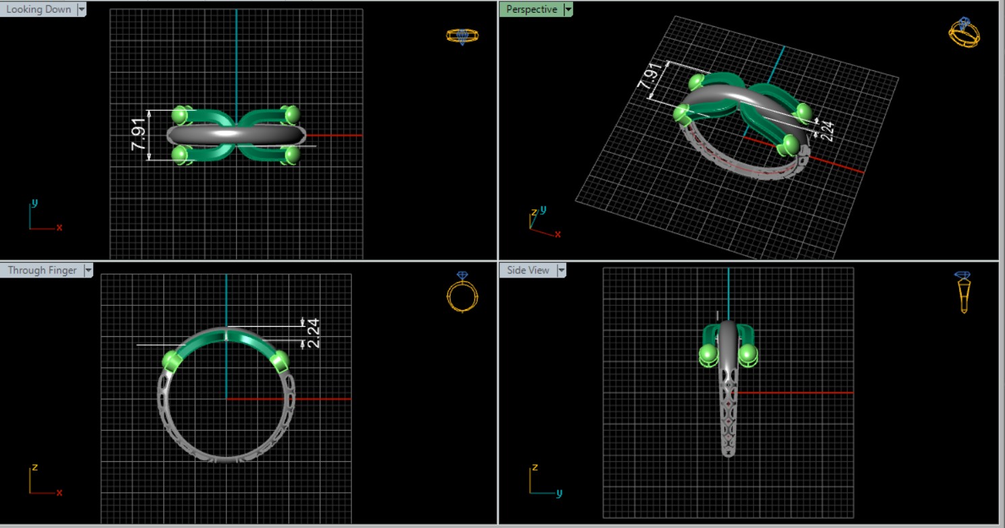This screenshot has width=1005, height=528.
Task: Pick the left green gem in Side View
Action: tap(708, 354)
